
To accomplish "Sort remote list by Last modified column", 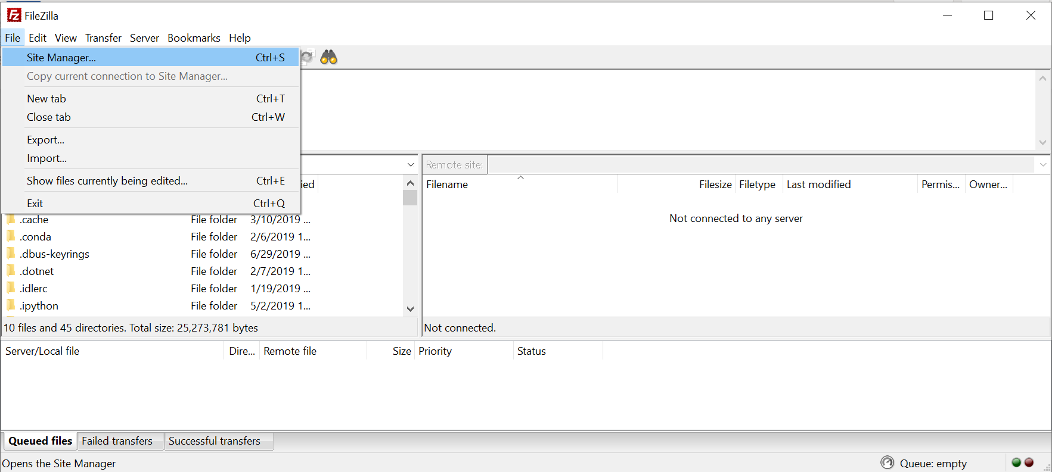I will pos(849,184).
